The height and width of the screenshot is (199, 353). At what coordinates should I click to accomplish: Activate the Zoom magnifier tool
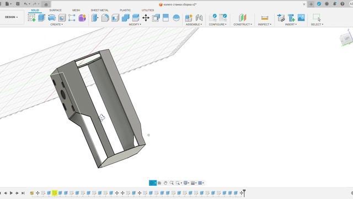(x=172, y=183)
